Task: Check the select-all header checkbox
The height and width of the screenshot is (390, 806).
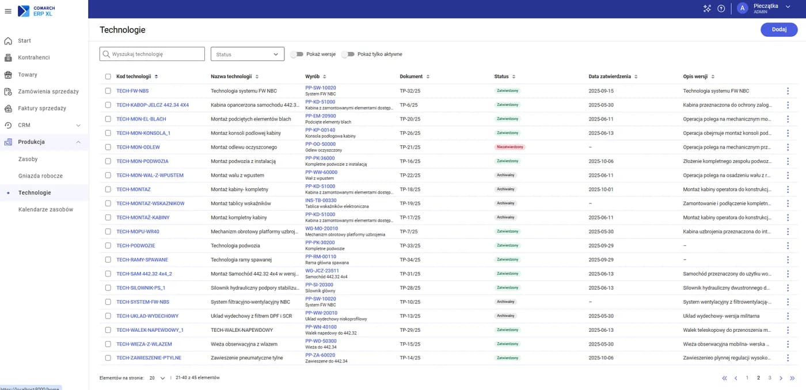Action: [x=108, y=77]
